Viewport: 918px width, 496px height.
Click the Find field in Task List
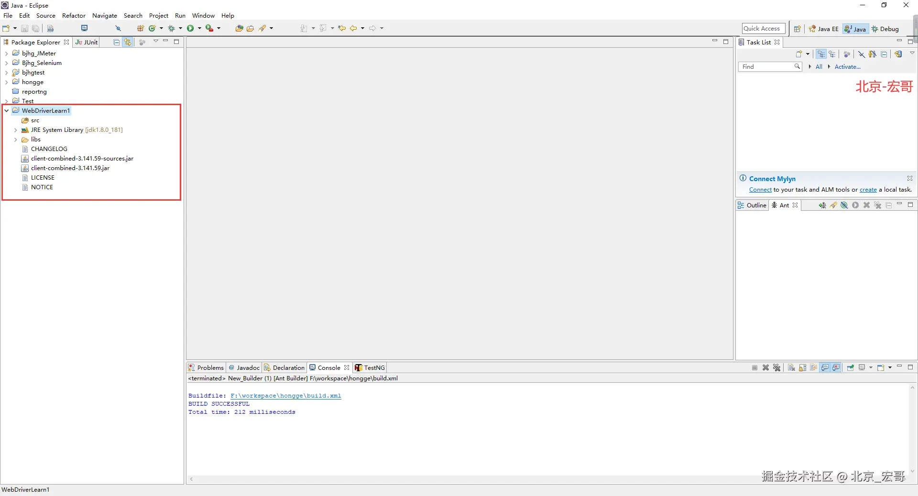point(769,67)
